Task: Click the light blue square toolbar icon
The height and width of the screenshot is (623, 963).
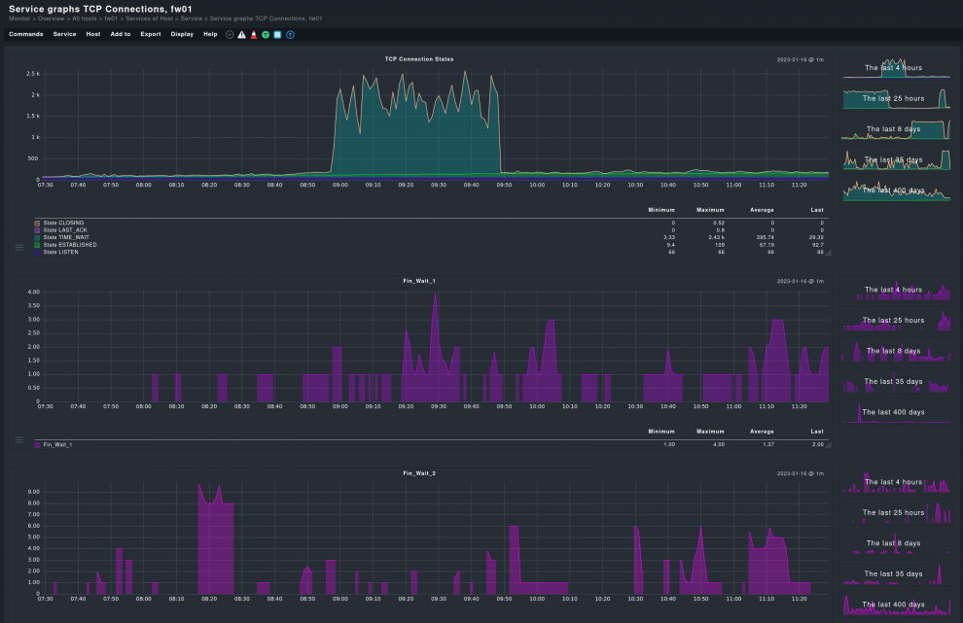Action: pyautogui.click(x=277, y=34)
